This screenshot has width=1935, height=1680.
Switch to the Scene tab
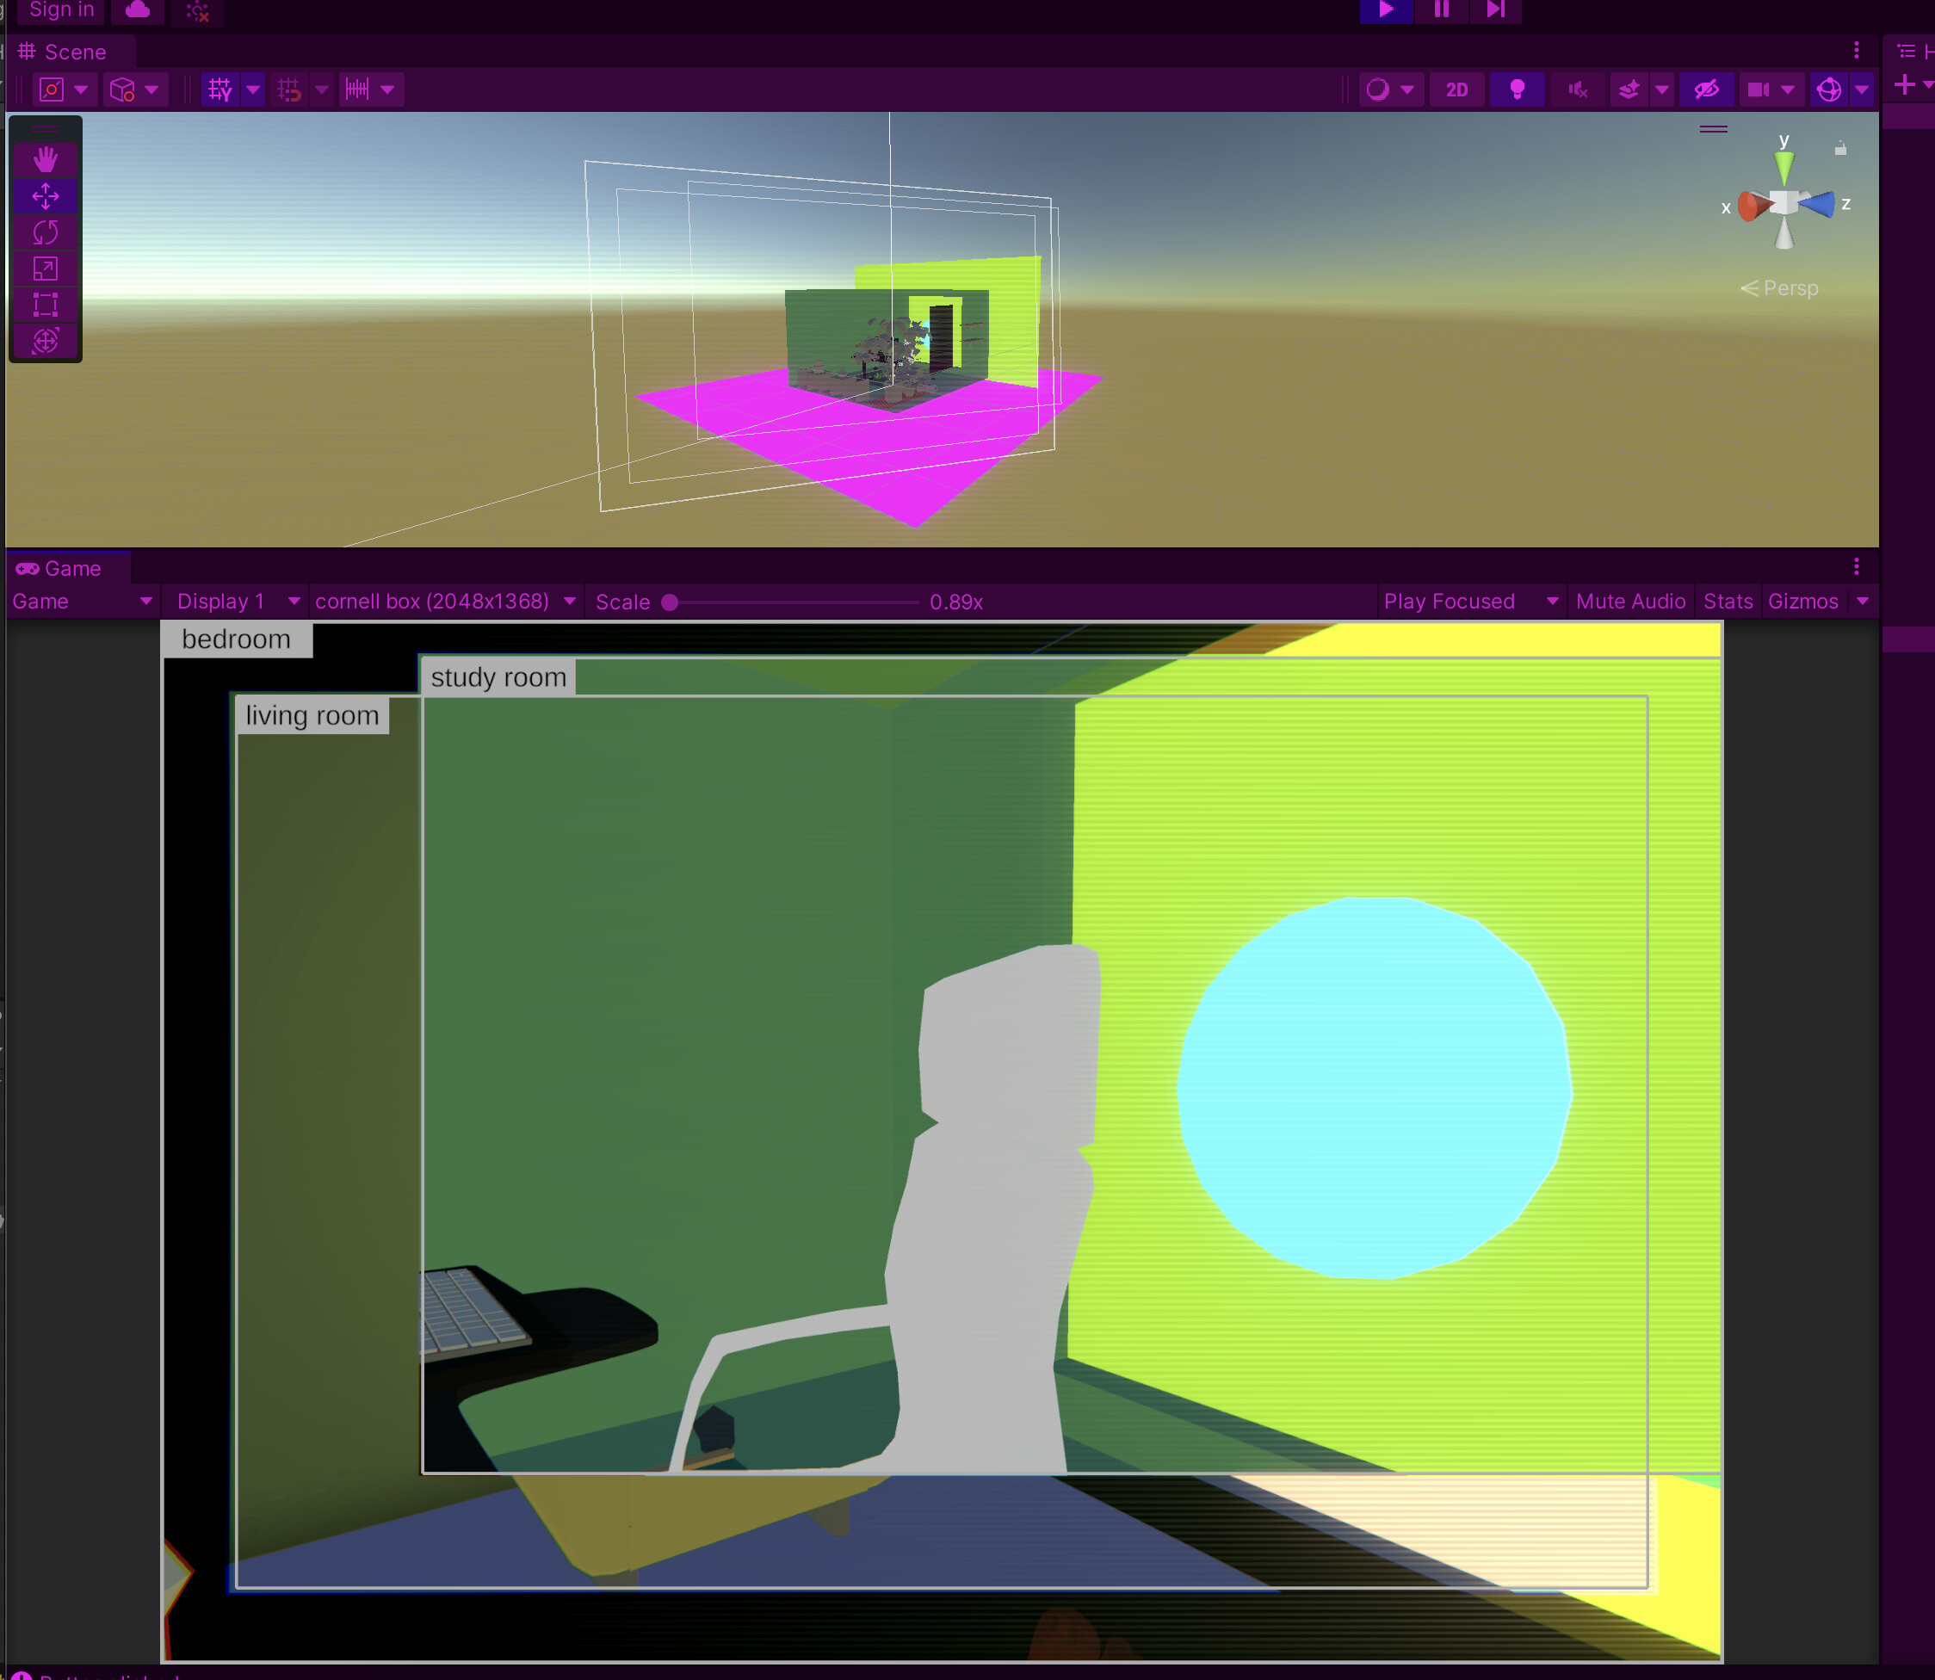pyautogui.click(x=64, y=52)
